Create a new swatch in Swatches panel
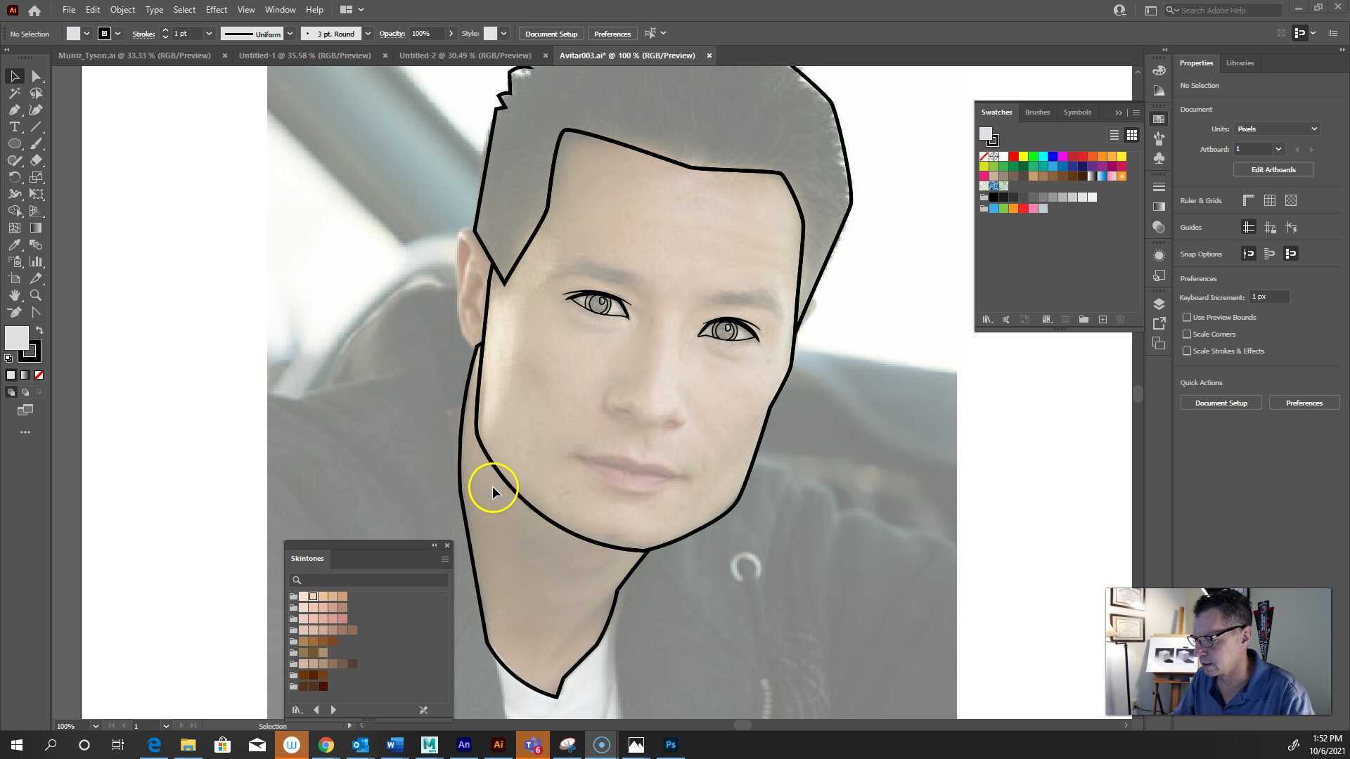 (1102, 320)
